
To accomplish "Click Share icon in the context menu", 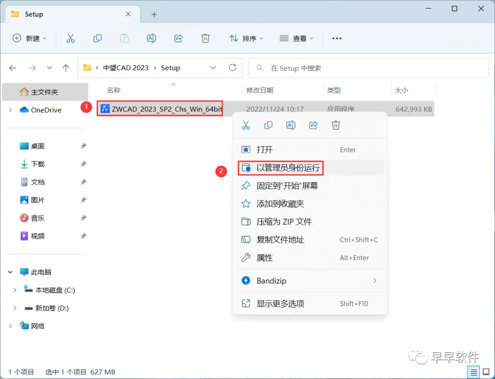I will 313,125.
